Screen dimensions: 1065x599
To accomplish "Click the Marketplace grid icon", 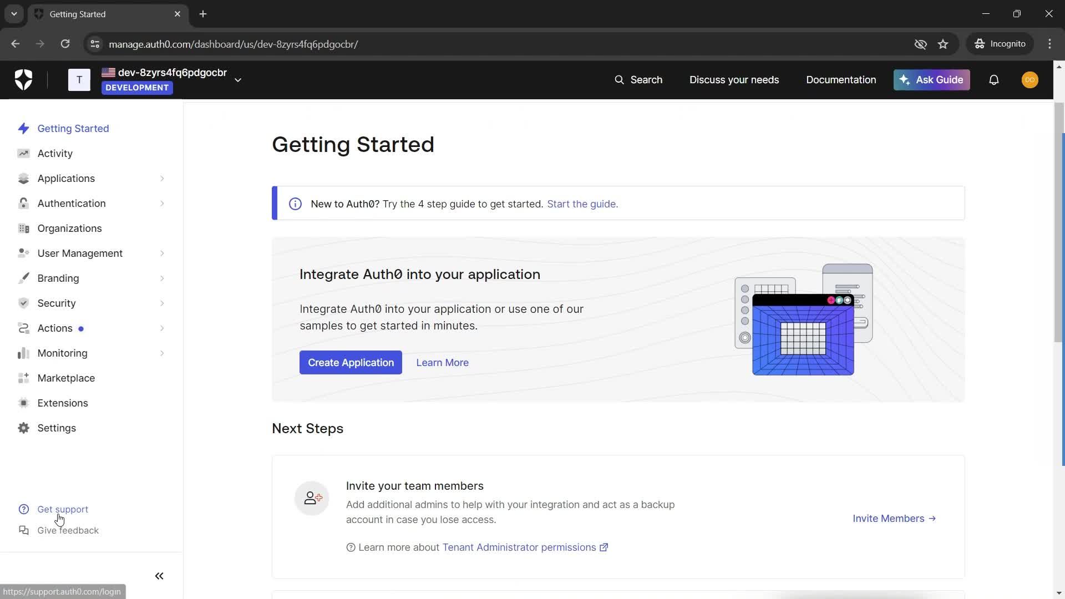I will 23,378.
